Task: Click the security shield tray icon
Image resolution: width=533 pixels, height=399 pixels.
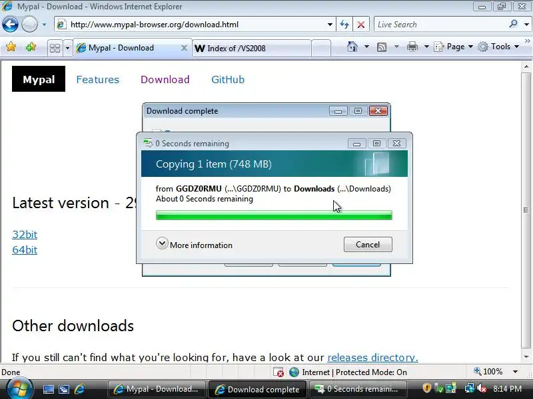Action: 427,388
